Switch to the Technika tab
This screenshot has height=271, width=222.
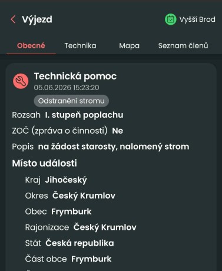pos(80,45)
